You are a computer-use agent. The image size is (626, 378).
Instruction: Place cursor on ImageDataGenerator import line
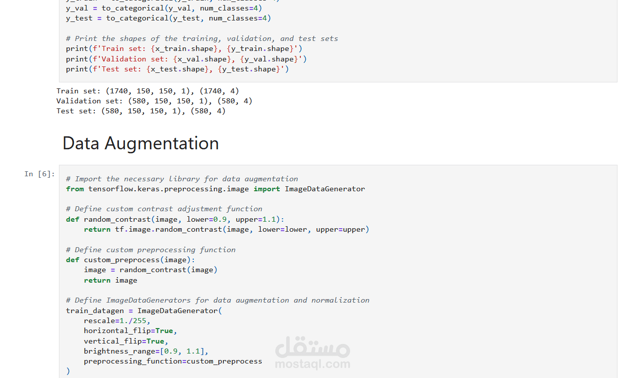coord(215,189)
